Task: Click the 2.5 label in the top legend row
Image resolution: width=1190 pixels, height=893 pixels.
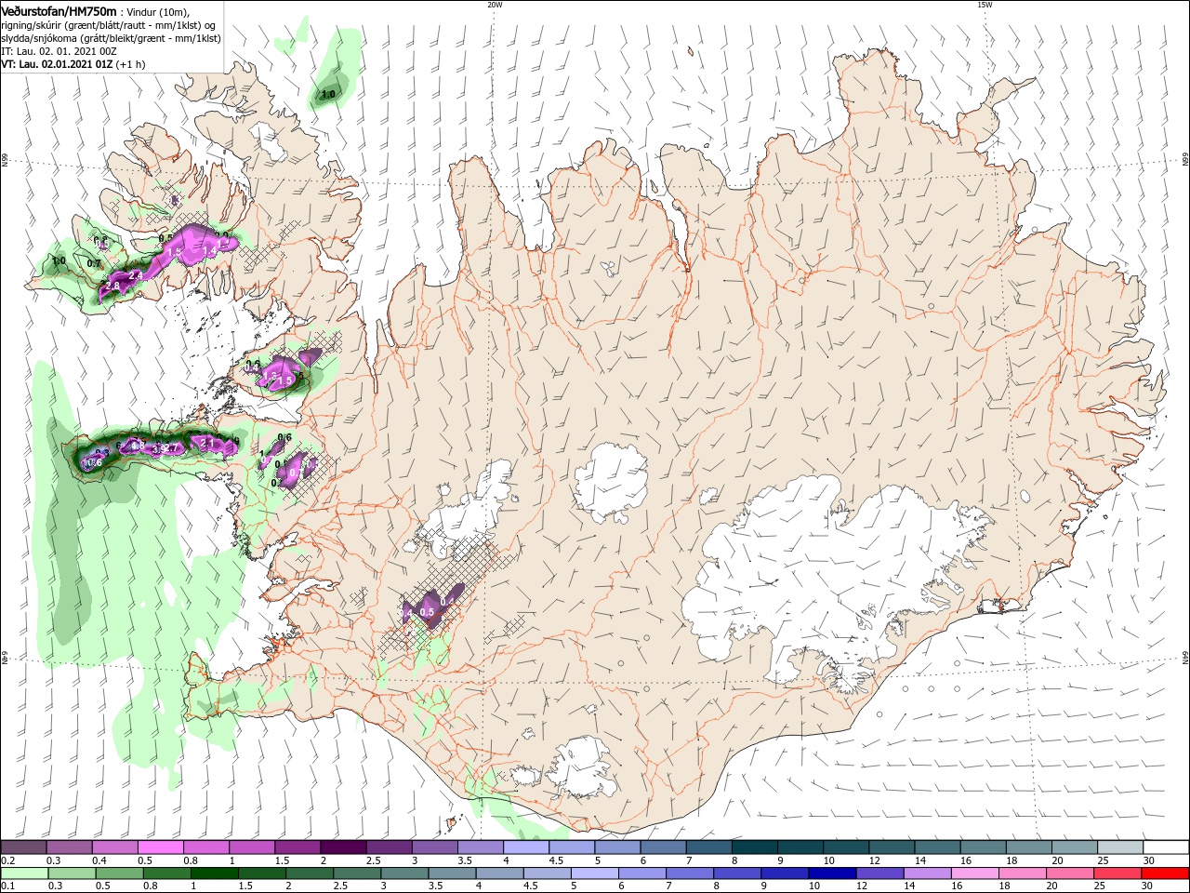Action: point(374,861)
